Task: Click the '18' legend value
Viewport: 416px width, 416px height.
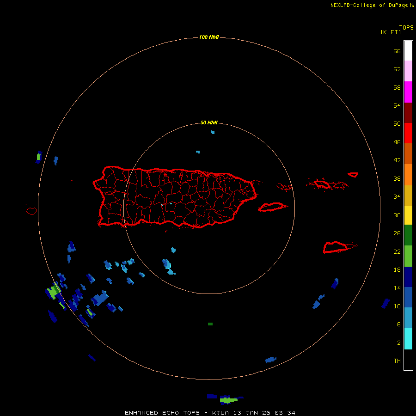Action: point(397,270)
